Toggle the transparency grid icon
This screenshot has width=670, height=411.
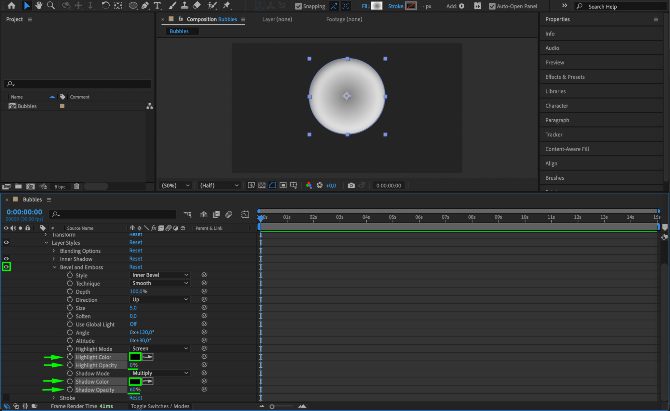coord(262,185)
